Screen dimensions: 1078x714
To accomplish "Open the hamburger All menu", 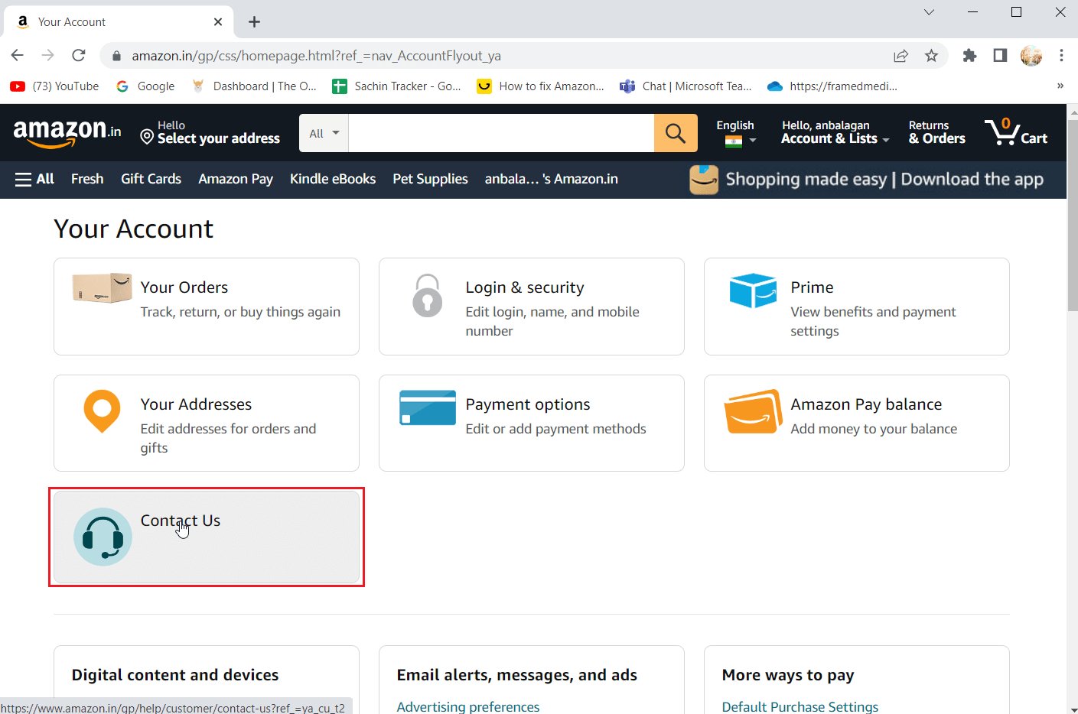I will [x=34, y=179].
